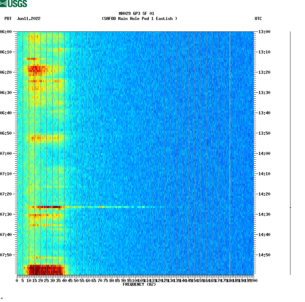Select the green USGS wave emblem icon
Screen dimensions: 305x302
pos(3,3)
